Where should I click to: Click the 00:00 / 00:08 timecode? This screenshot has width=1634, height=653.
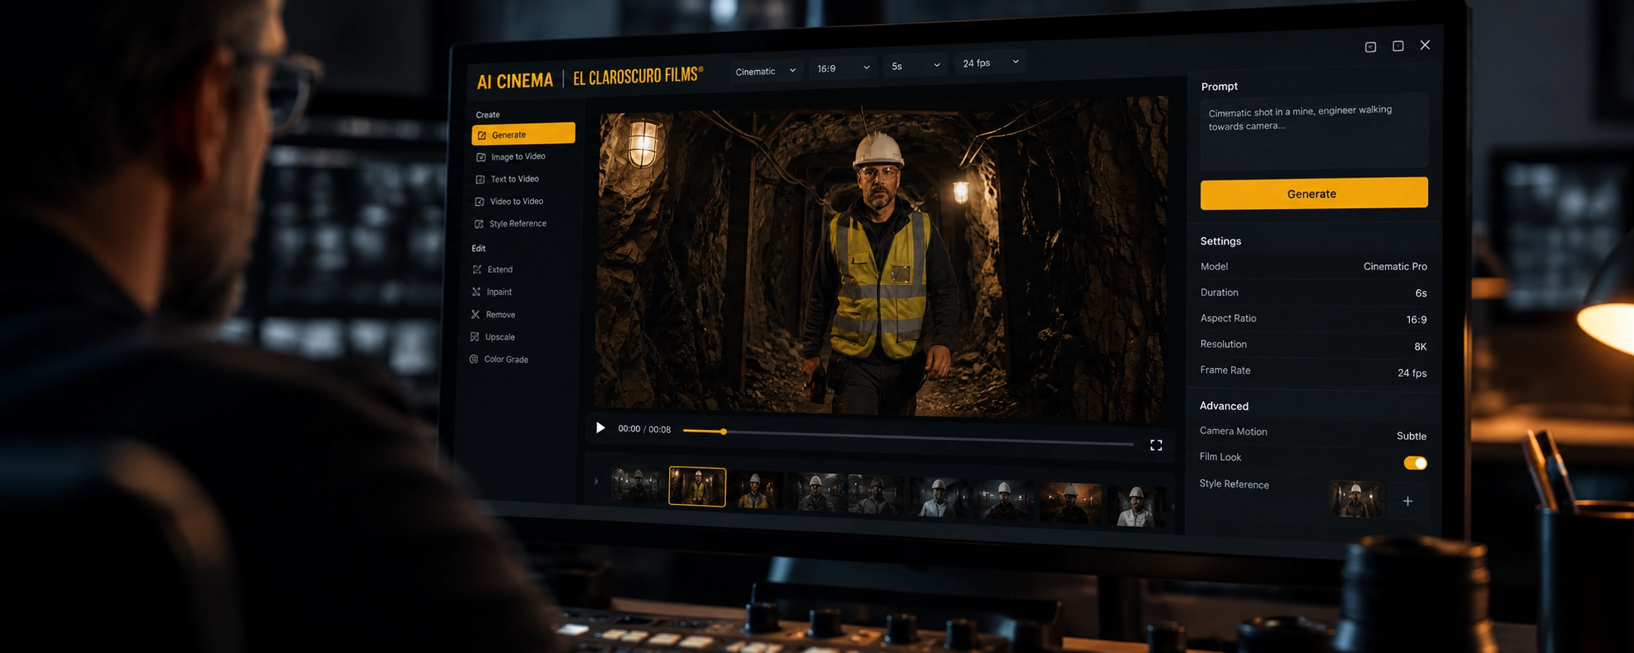[x=644, y=429]
